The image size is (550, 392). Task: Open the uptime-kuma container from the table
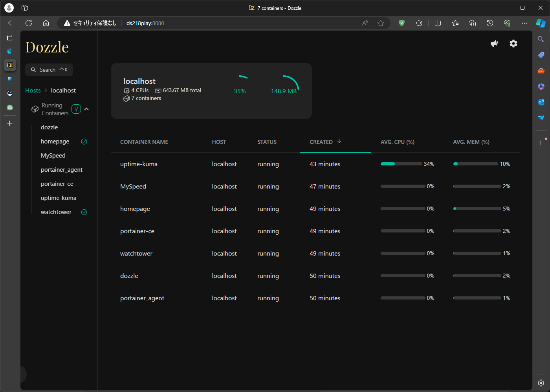139,164
